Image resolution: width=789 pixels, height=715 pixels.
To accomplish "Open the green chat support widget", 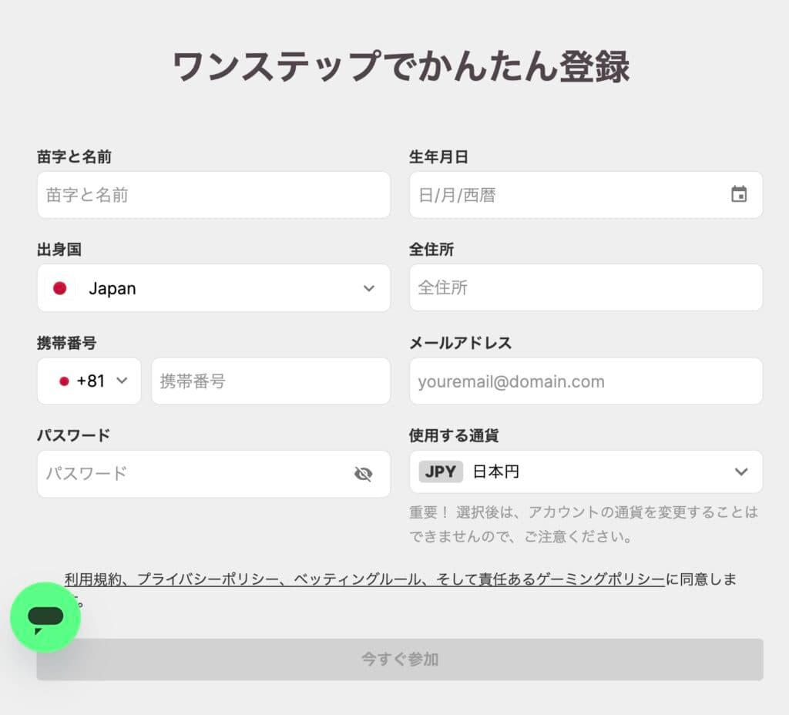I will coord(45,617).
